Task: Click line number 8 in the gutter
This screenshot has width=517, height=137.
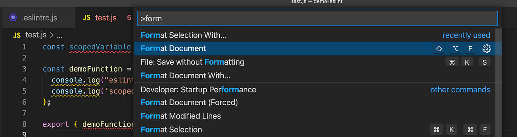Action: coord(24,124)
